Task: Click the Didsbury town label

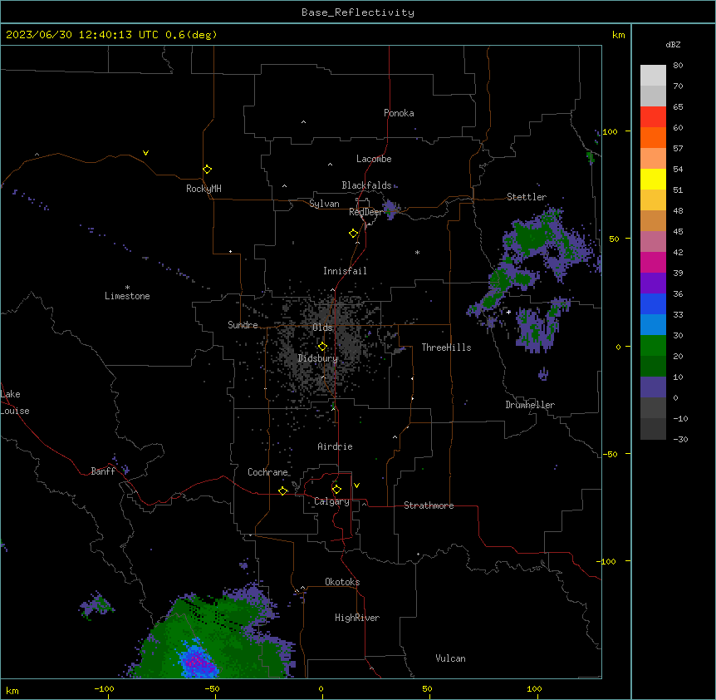Action: point(318,358)
